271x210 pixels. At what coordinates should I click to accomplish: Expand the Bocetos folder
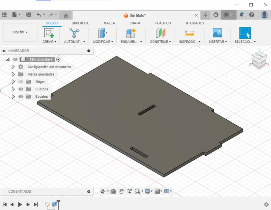click(13, 96)
